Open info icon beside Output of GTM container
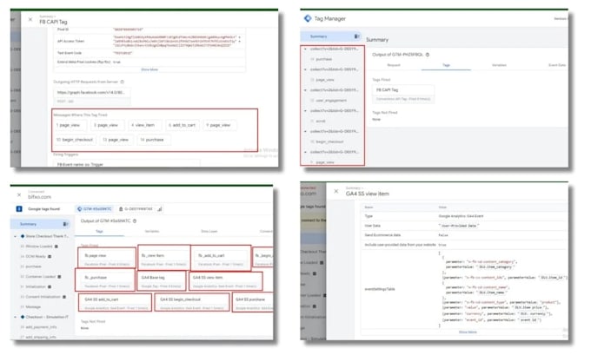591x355 pixels. point(135,221)
